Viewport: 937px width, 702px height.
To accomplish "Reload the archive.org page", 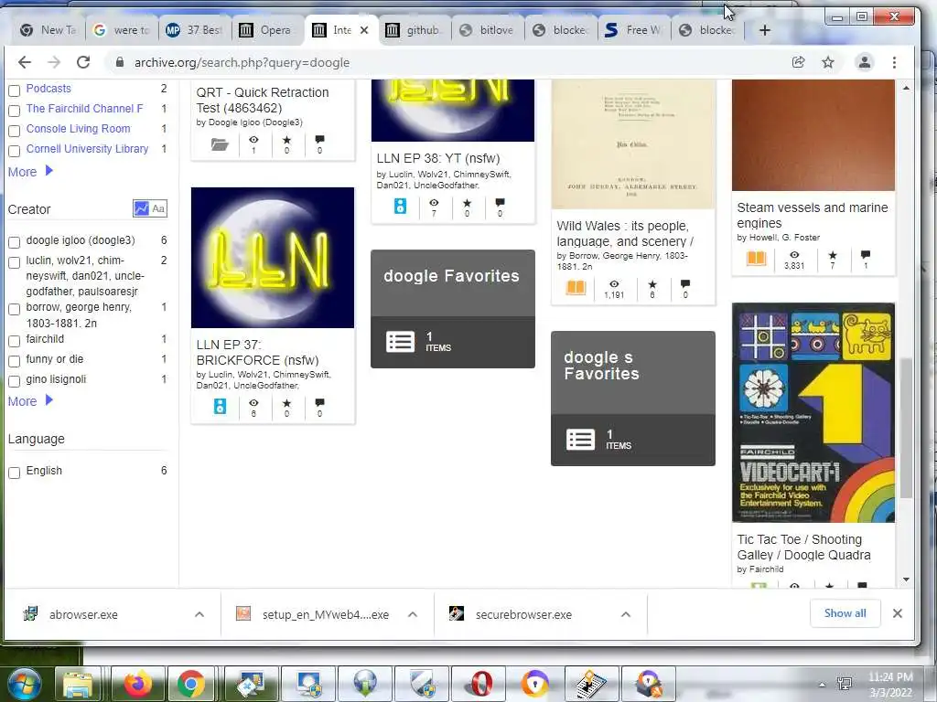I will tap(83, 62).
